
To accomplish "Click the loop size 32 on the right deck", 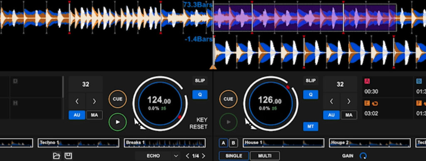I will (x=340, y=84).
